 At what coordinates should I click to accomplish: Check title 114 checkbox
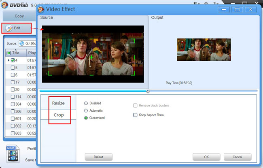[x=13, y=97]
